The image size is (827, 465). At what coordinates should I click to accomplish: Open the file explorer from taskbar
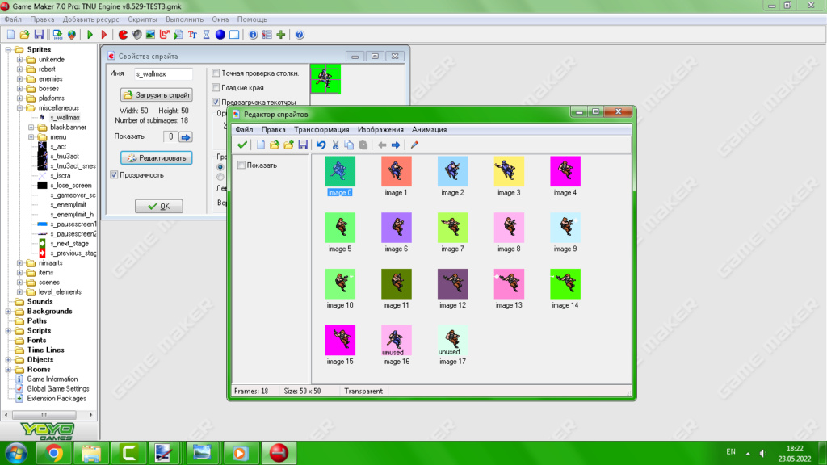click(x=91, y=453)
